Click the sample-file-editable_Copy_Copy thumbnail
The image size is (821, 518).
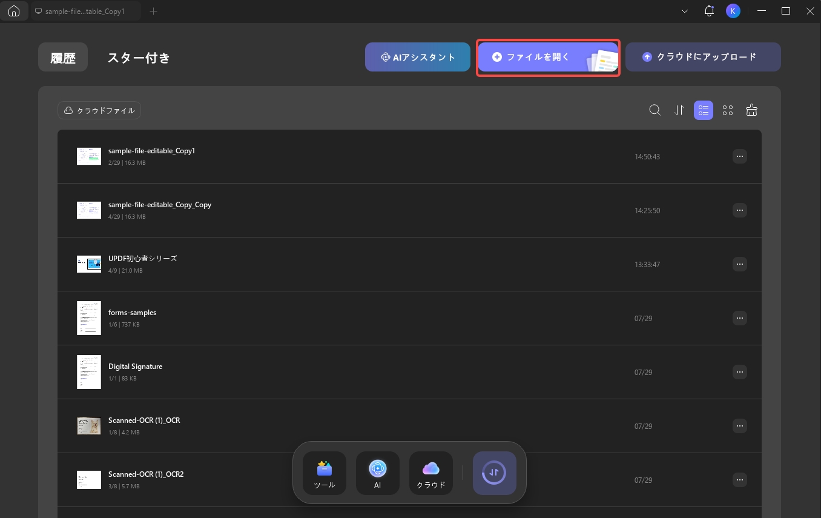click(89, 210)
